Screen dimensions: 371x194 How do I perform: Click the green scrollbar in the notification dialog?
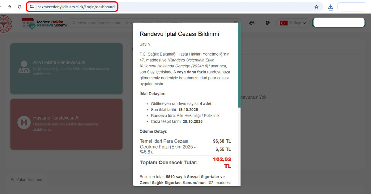(239, 65)
